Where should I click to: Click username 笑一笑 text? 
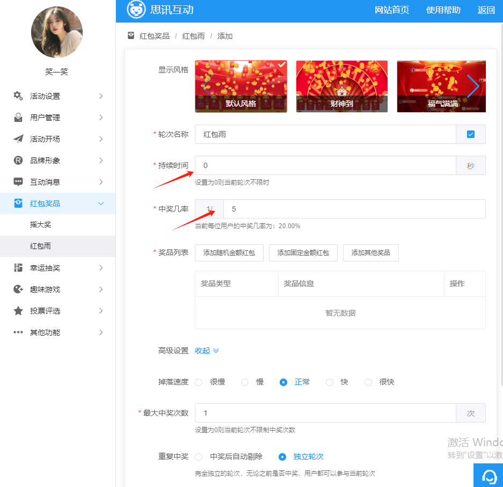(57, 71)
